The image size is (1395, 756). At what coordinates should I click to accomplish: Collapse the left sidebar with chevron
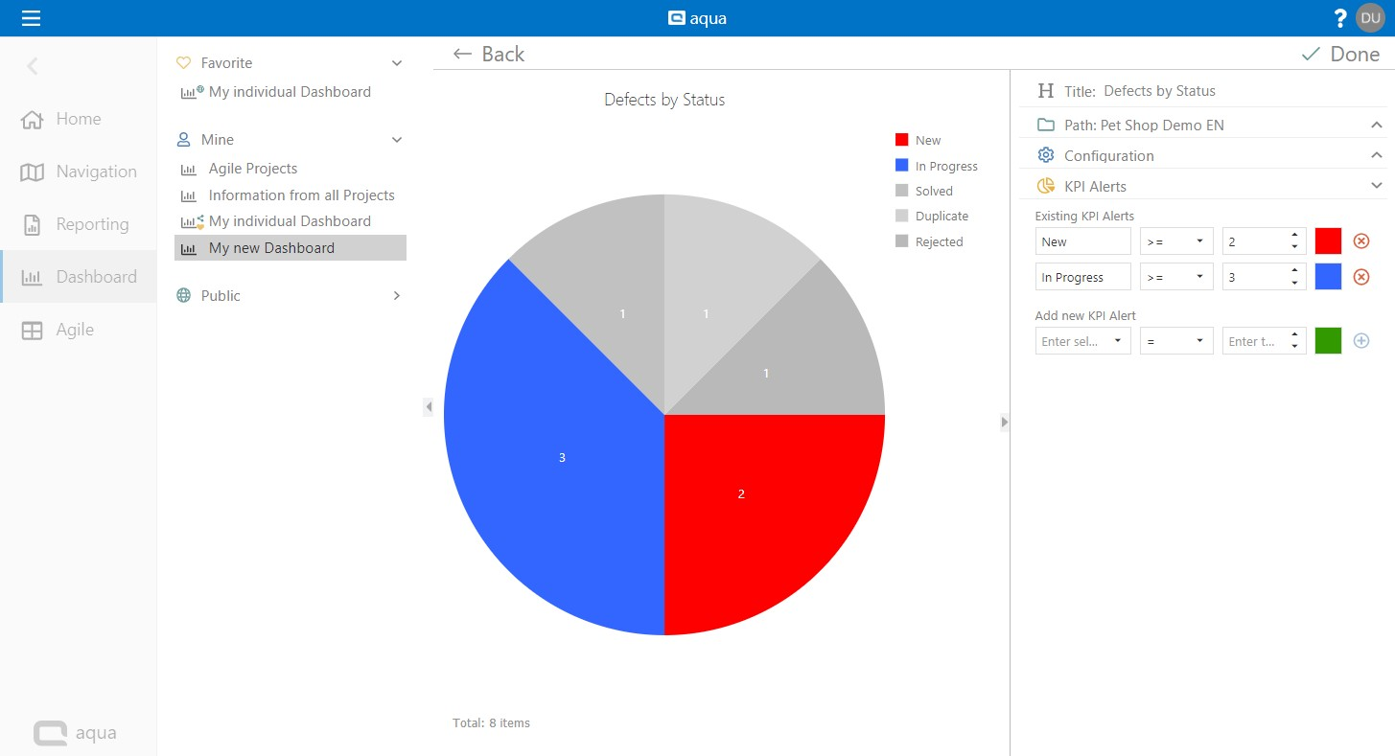pos(33,66)
